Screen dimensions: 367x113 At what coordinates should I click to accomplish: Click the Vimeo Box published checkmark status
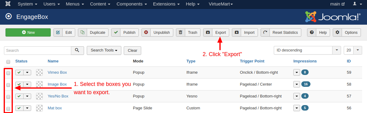[19, 72]
